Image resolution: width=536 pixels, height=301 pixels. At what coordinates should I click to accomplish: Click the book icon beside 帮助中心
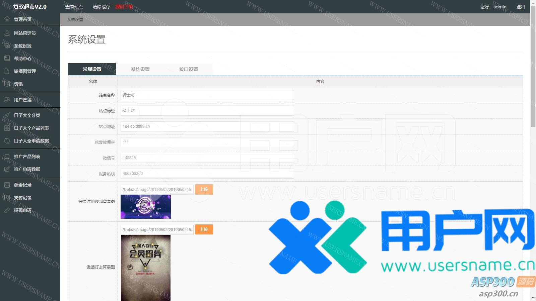[7, 59]
